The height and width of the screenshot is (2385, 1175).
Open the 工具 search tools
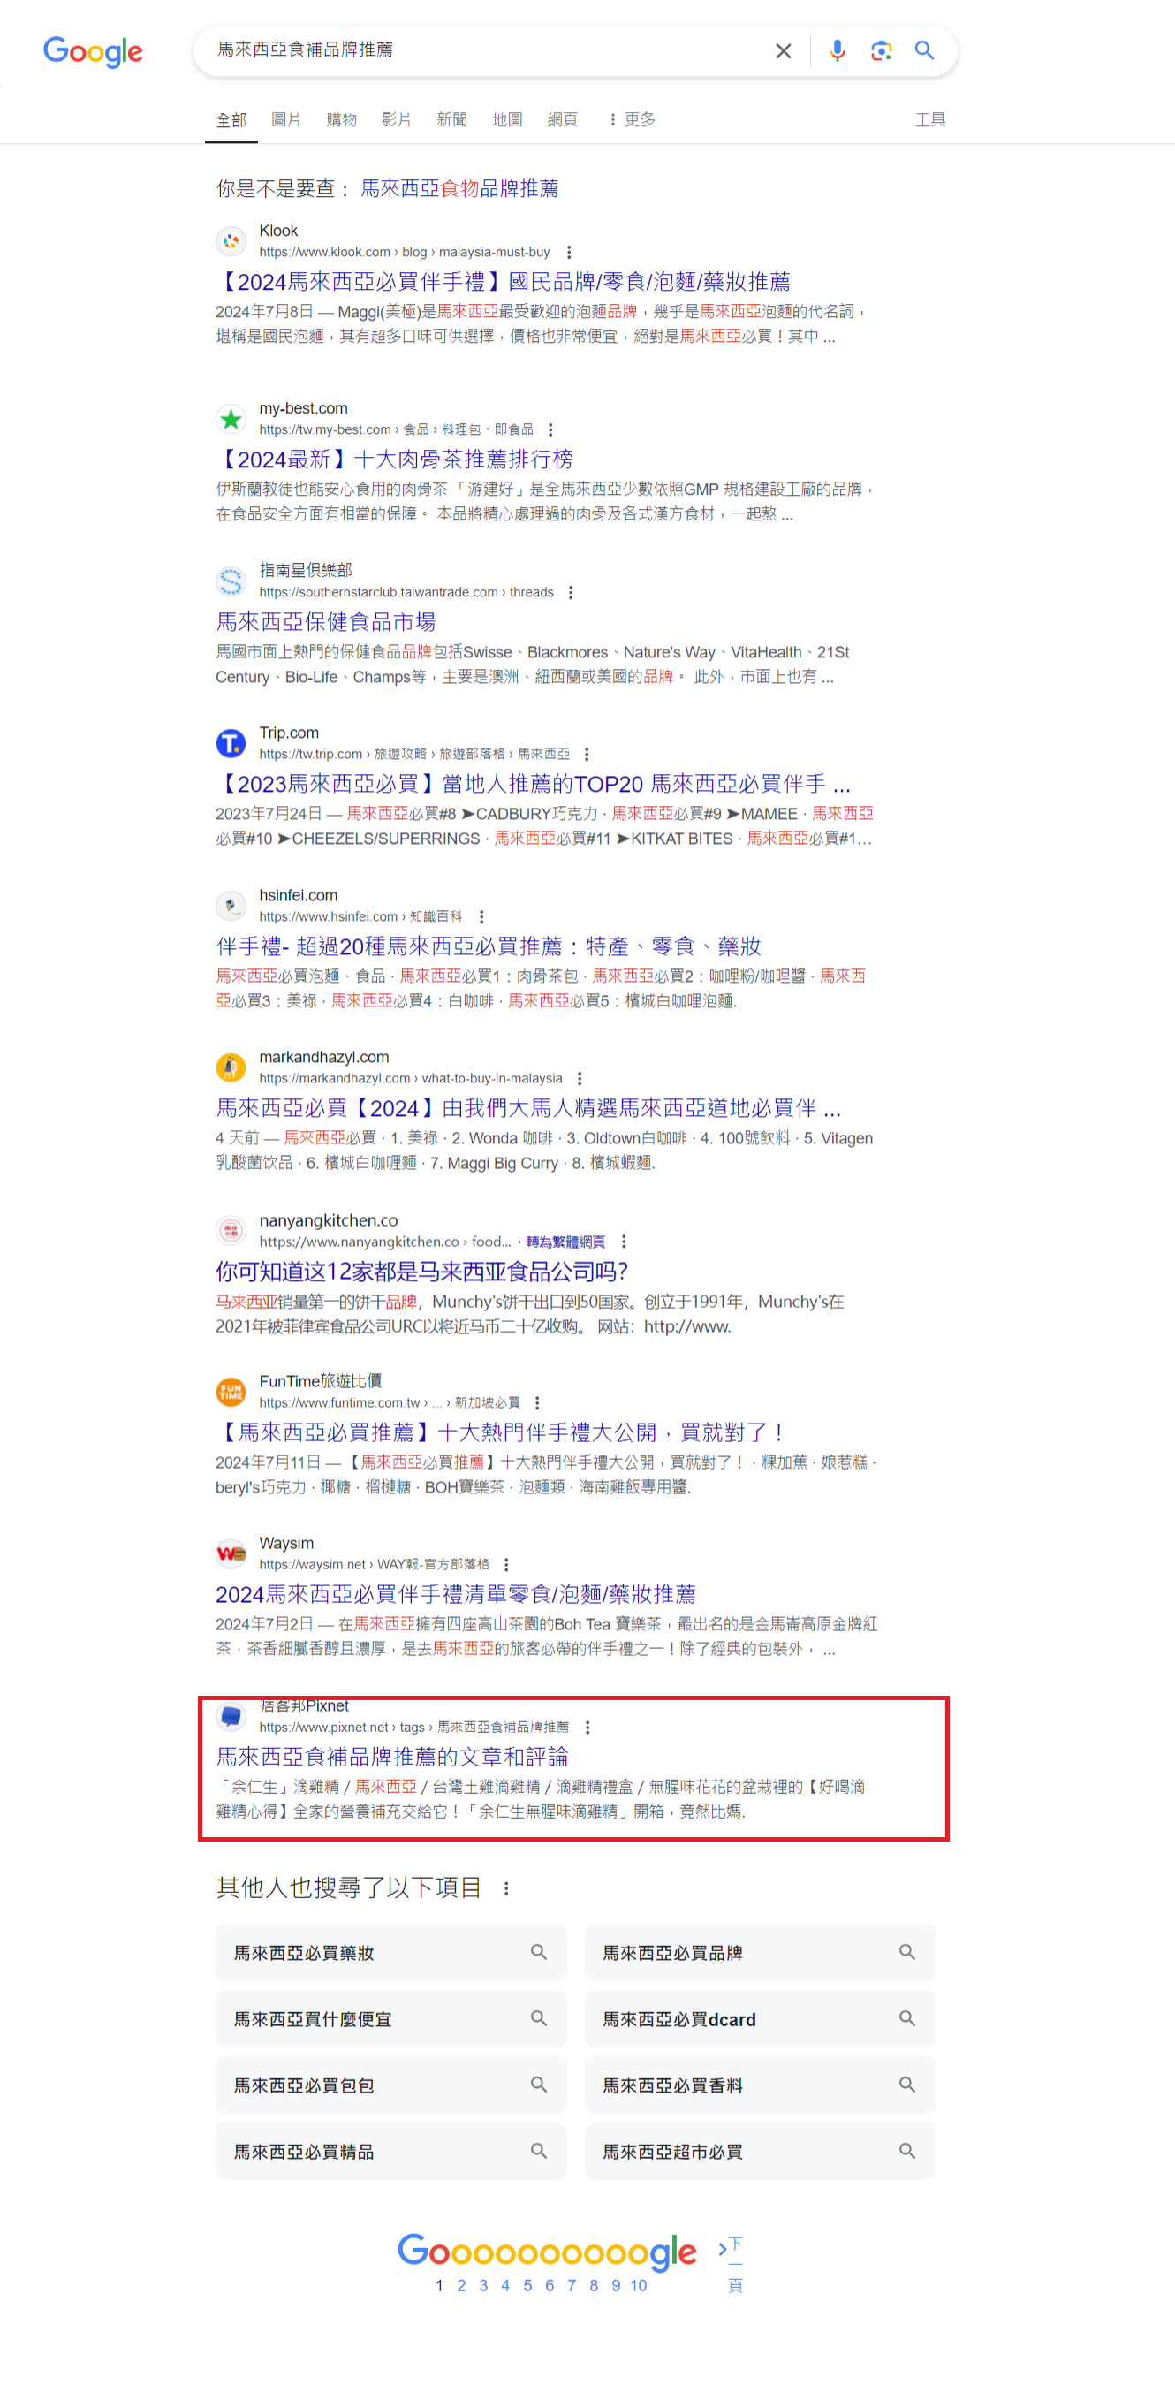[929, 119]
